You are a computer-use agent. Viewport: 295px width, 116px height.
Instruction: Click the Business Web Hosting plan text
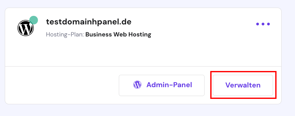118,35
